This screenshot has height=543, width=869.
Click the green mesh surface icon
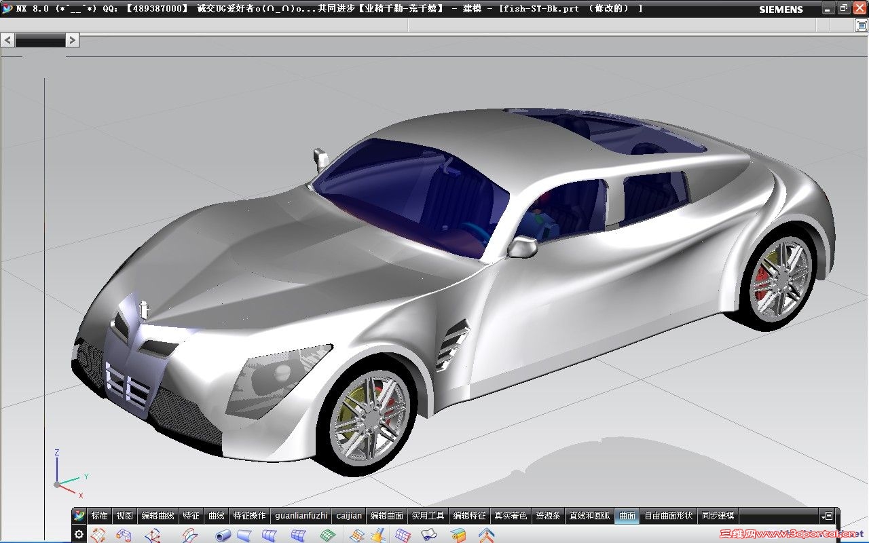point(327,536)
